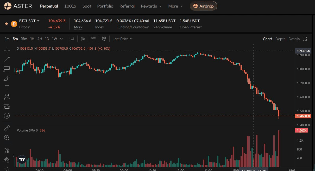The image size is (315, 171).
Task: Open the emoji sticker tool
Action: 7,115
